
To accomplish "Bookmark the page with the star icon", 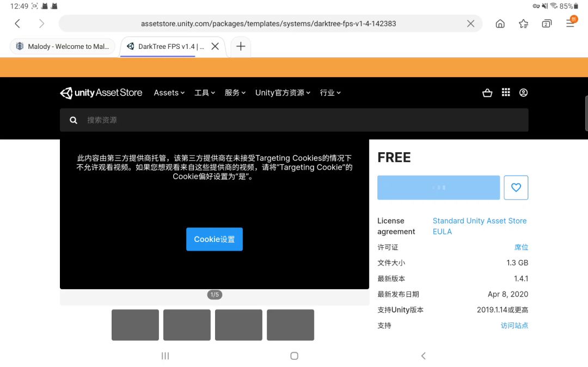I will [524, 23].
